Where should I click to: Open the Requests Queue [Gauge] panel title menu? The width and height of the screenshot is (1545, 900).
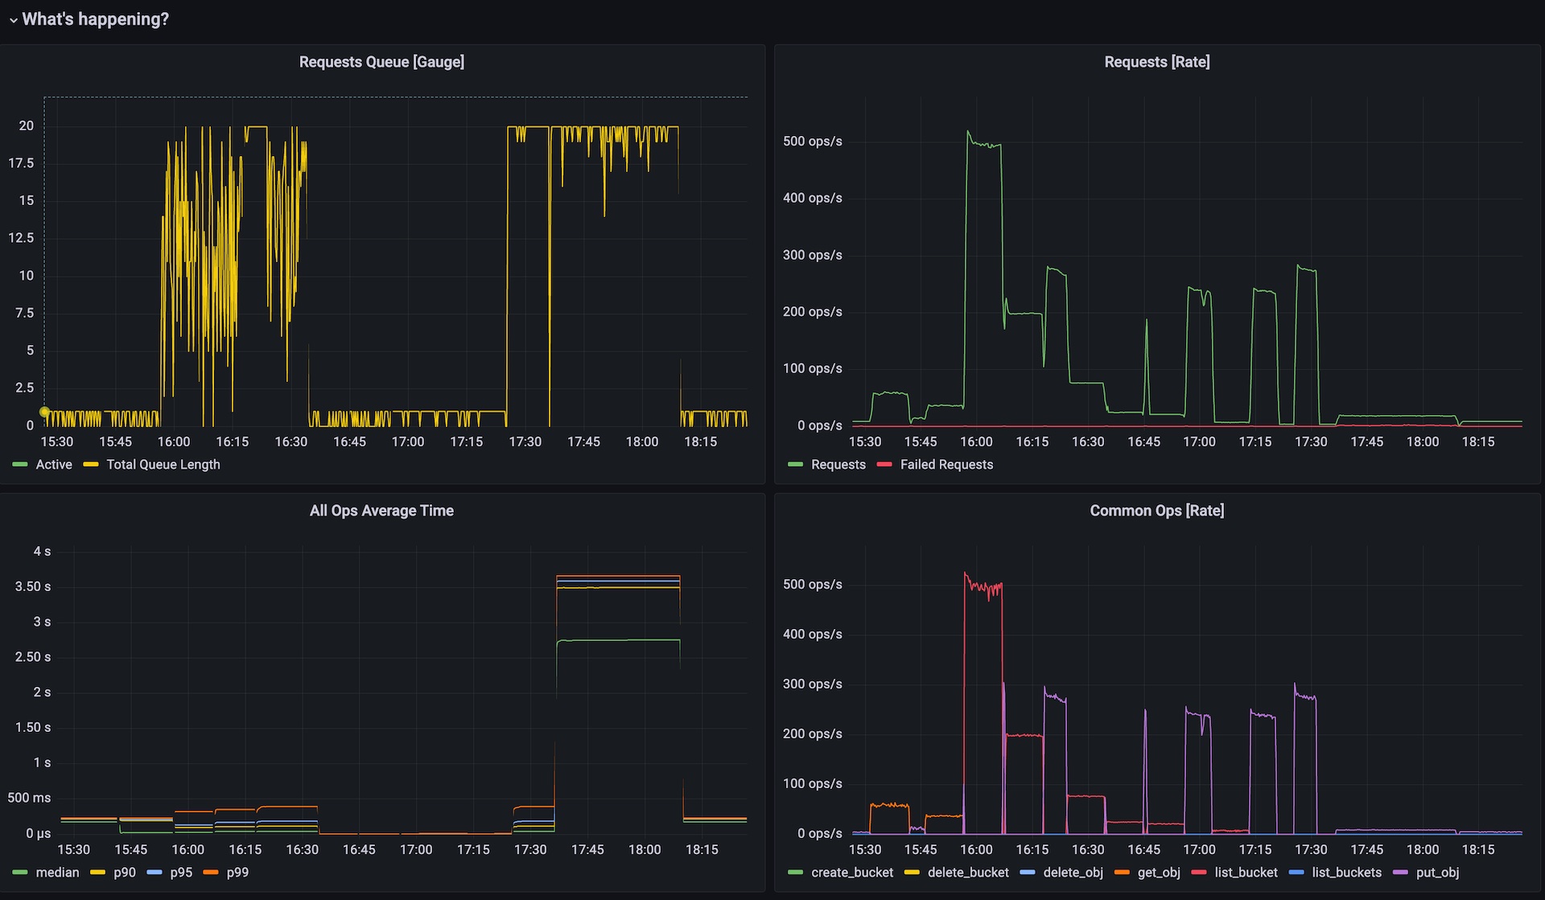point(381,62)
